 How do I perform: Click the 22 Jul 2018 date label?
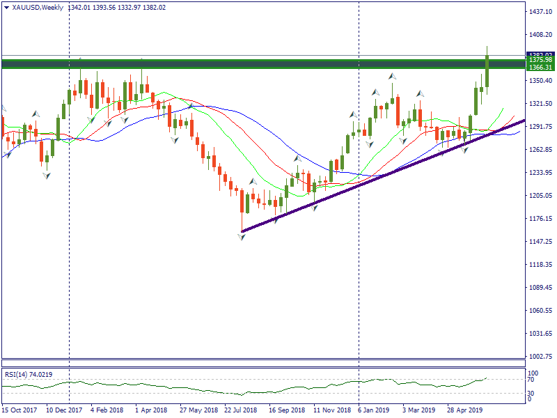240,411
